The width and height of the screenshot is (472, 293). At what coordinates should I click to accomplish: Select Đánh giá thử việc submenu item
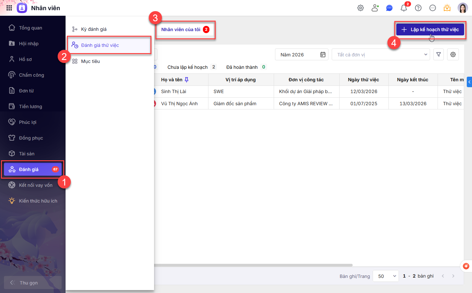point(100,45)
